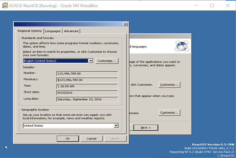Screen dimensions: 236x158
Task: Close the Oracle VM VirtualBox window
Action: pyautogui.click(x=228, y=5)
